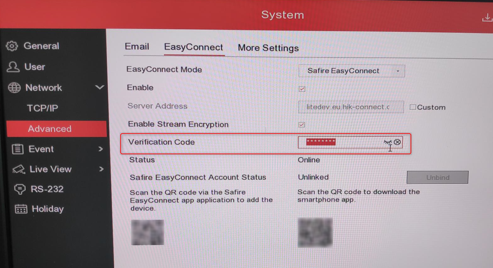Screen dimensions: 493x268
Task: Click the Network globe icon
Action: point(14,88)
